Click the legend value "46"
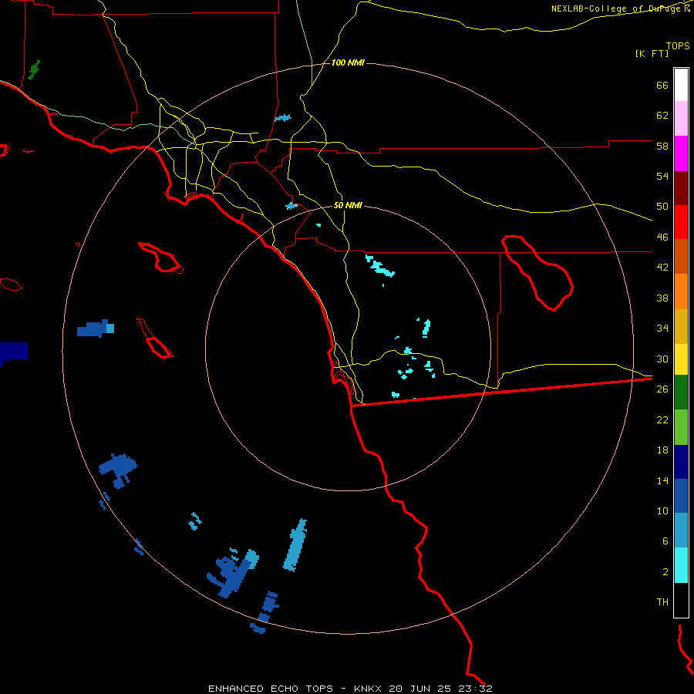 coord(662,238)
